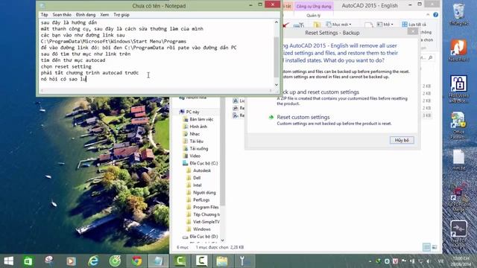Screen dimensions: 477x268
Task: Select the Quản lý tab in Explorer ribbon
Action: (313, 15)
